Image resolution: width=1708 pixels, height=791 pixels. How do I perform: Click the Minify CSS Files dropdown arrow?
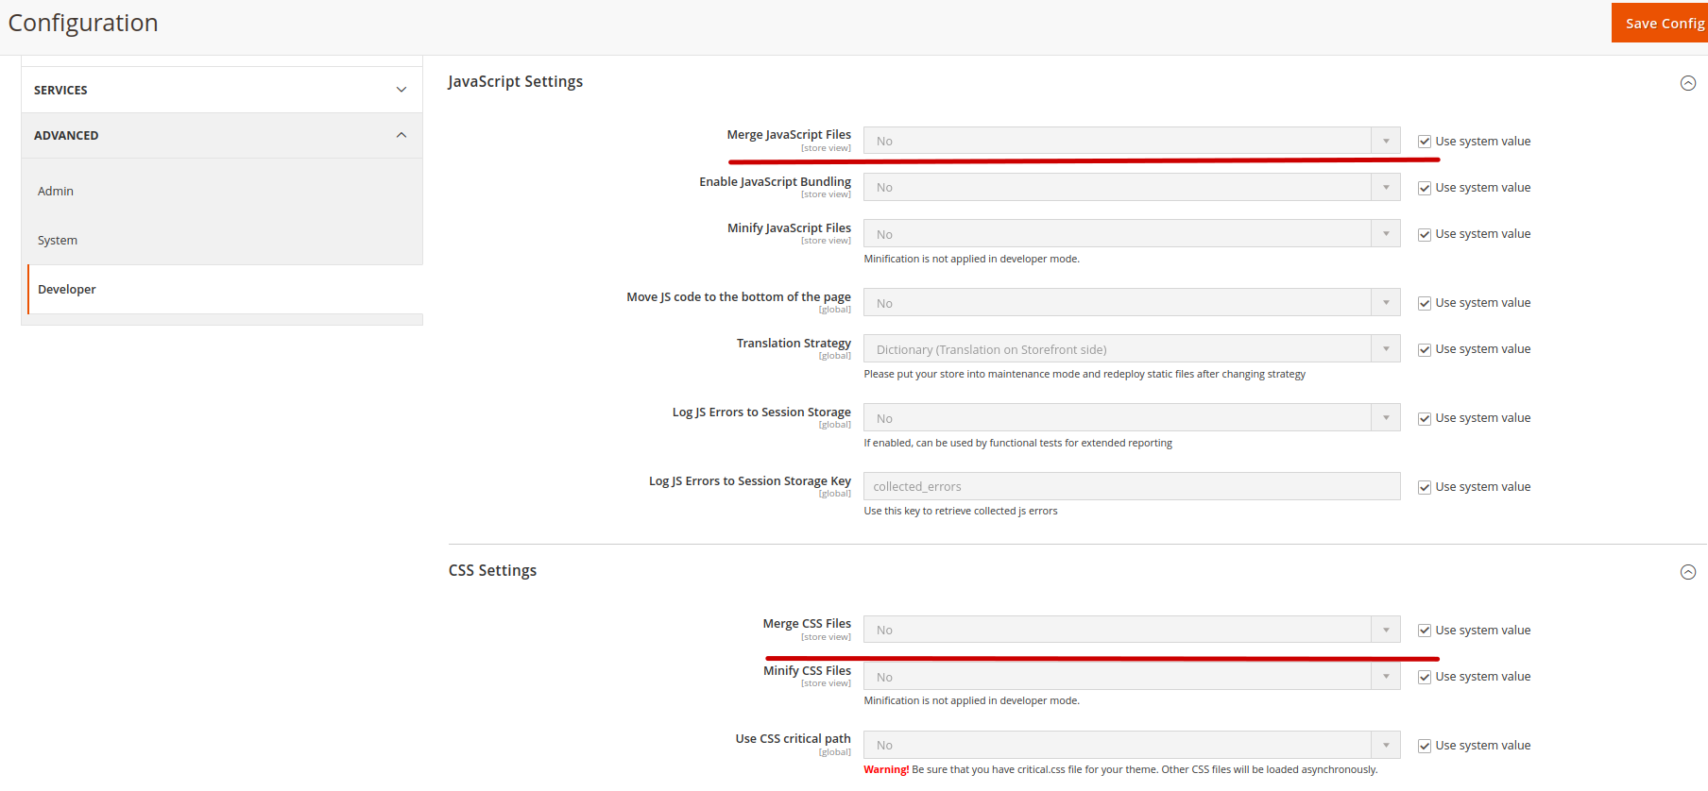click(1385, 677)
